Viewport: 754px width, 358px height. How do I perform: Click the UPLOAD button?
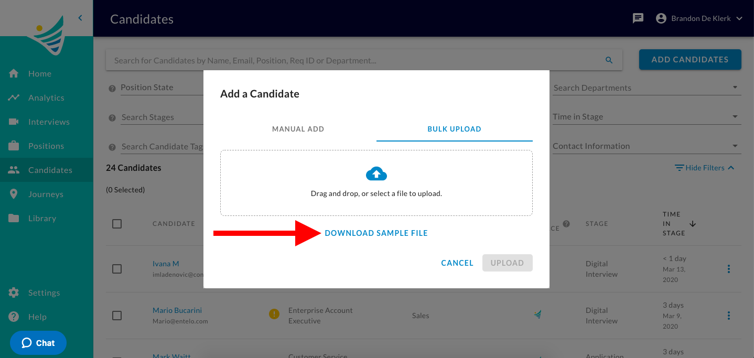[508, 263]
